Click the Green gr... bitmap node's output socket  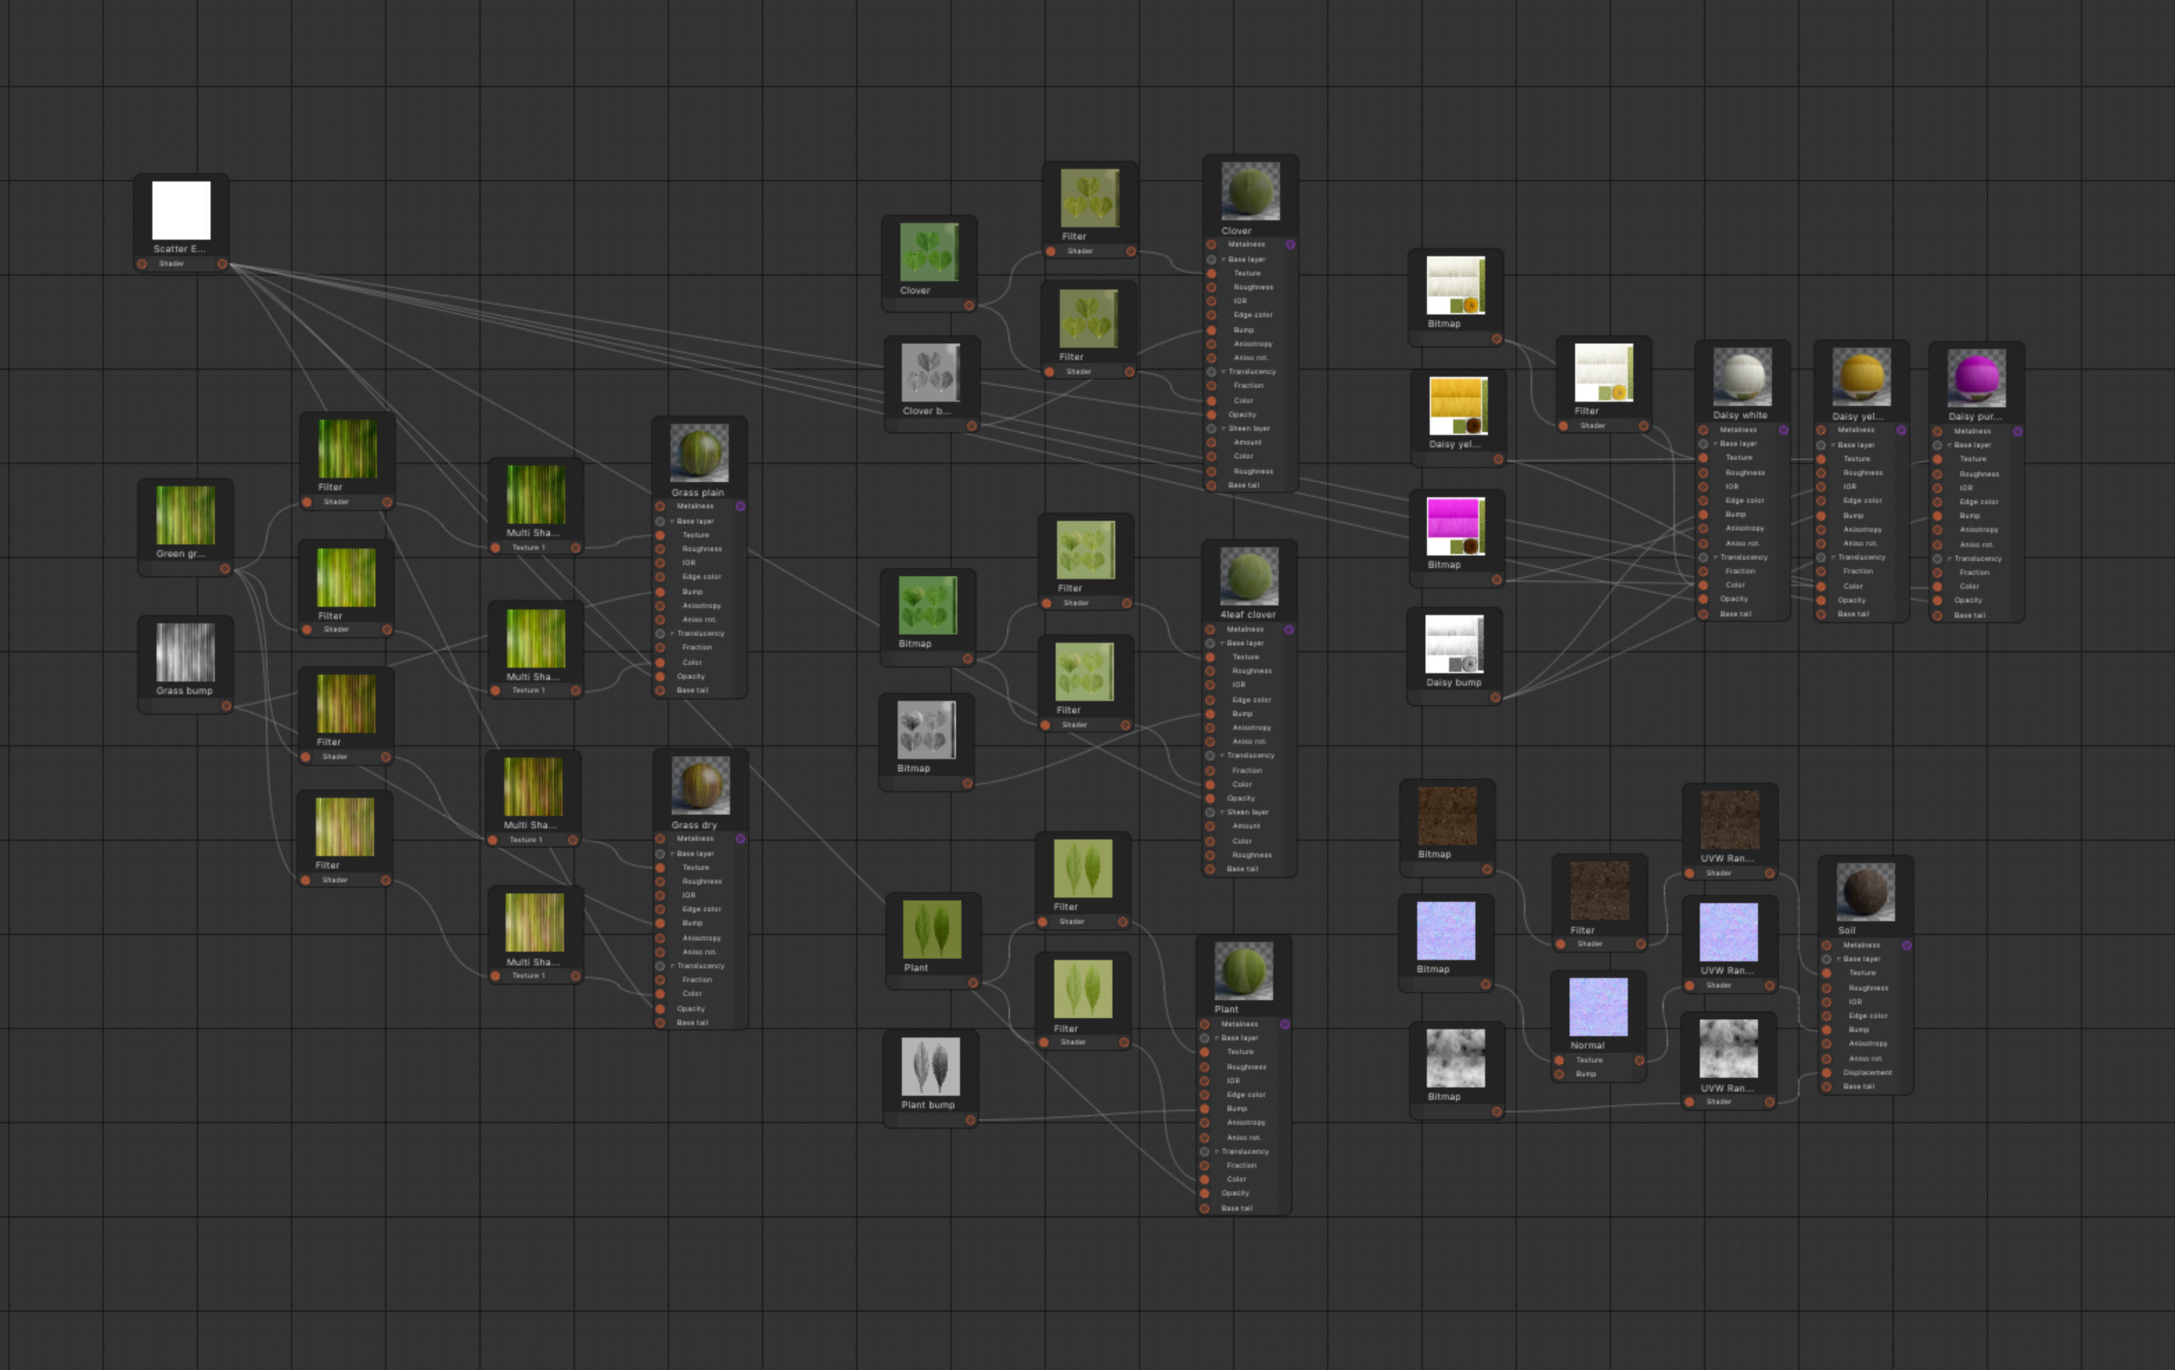[x=225, y=569]
